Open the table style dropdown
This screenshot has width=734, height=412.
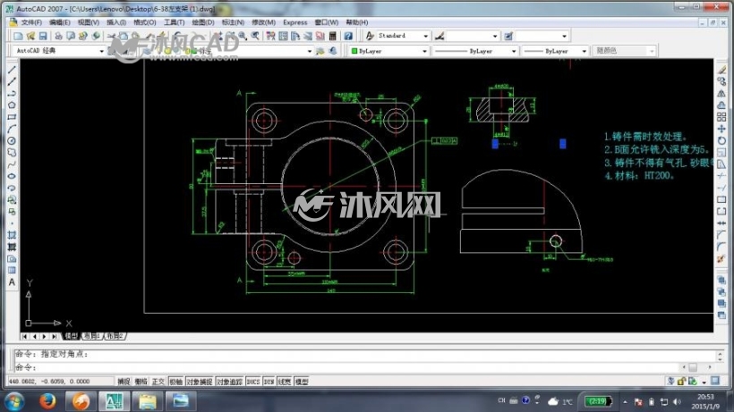[564, 36]
